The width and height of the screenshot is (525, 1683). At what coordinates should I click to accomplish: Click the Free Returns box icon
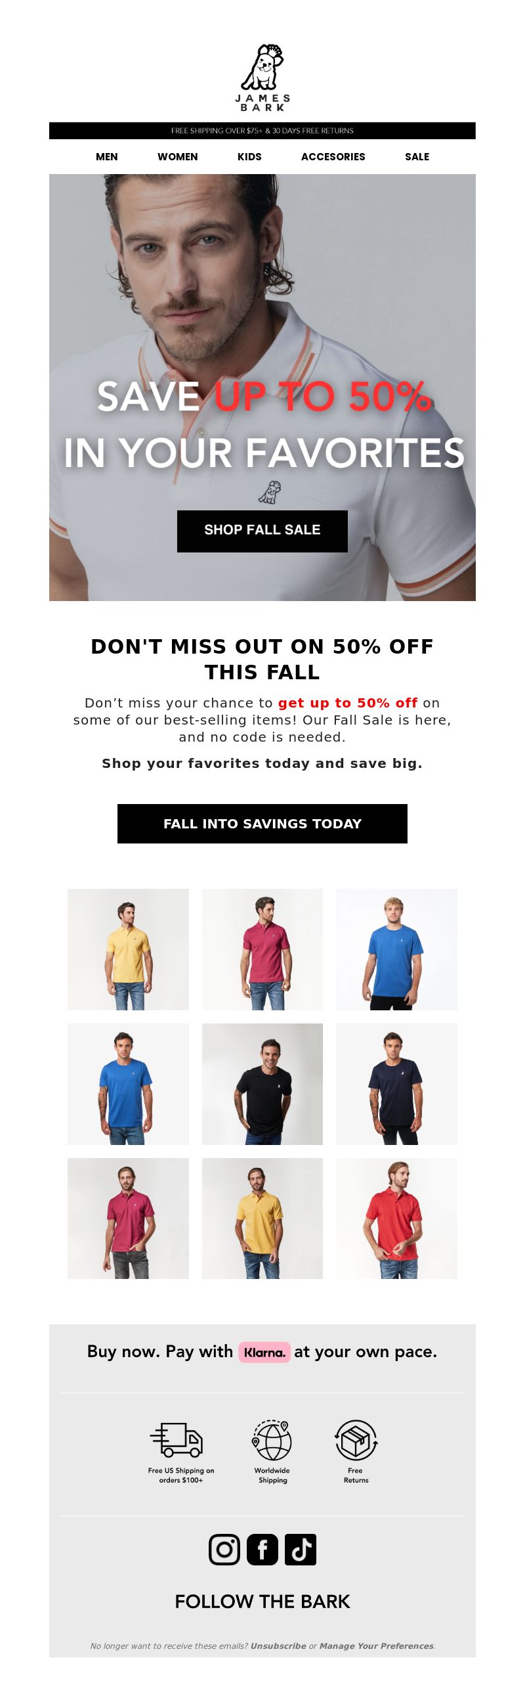coord(356,1440)
